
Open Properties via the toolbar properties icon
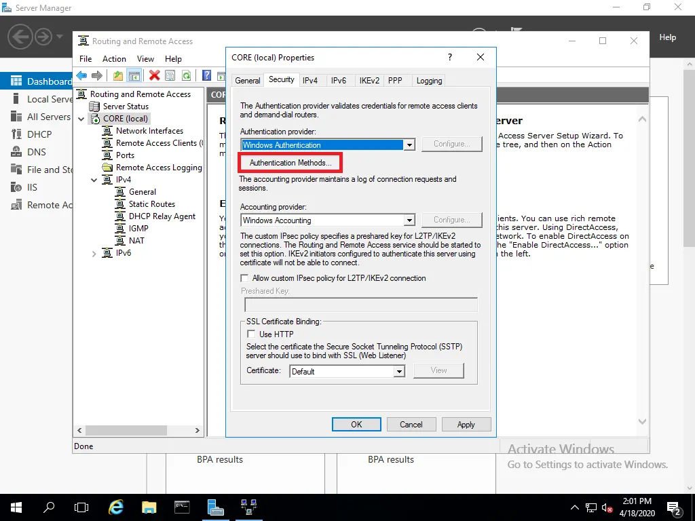(x=170, y=76)
